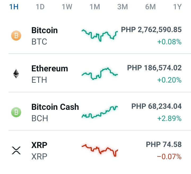Tap Bitcoin Cash +2.89% change
191x174 pixels.
169,119
